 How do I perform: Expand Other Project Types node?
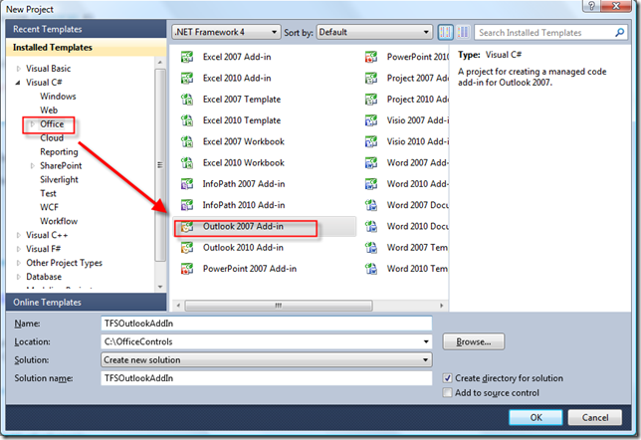tap(18, 263)
